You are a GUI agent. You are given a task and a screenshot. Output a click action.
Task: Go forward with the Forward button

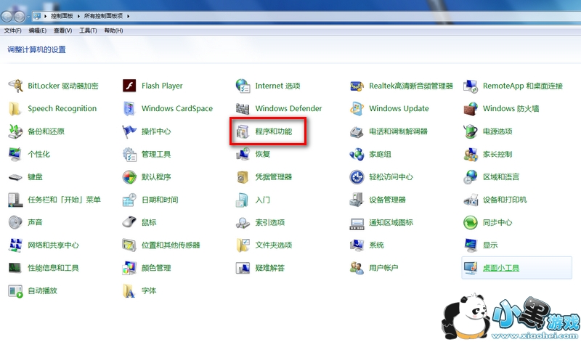click(20, 16)
